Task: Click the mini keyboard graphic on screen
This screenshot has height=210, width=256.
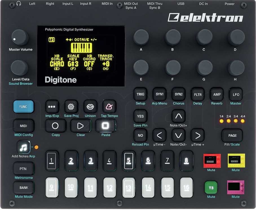Action: pyautogui.click(x=81, y=47)
